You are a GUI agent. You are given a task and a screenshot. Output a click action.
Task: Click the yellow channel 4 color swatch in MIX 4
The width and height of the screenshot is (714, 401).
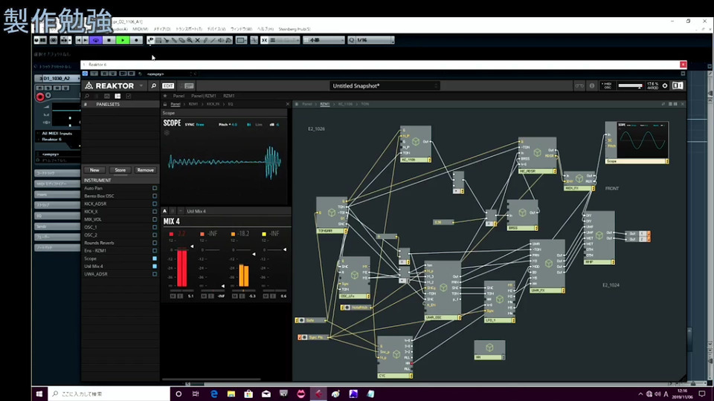coord(263,234)
